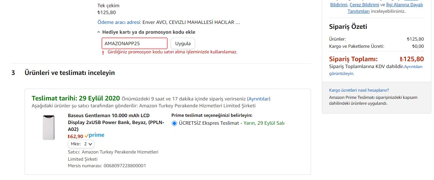Viewport: 434px width, 180px height.
Task: Open the Çerez Bildirimi link
Action: tap(364, 5)
